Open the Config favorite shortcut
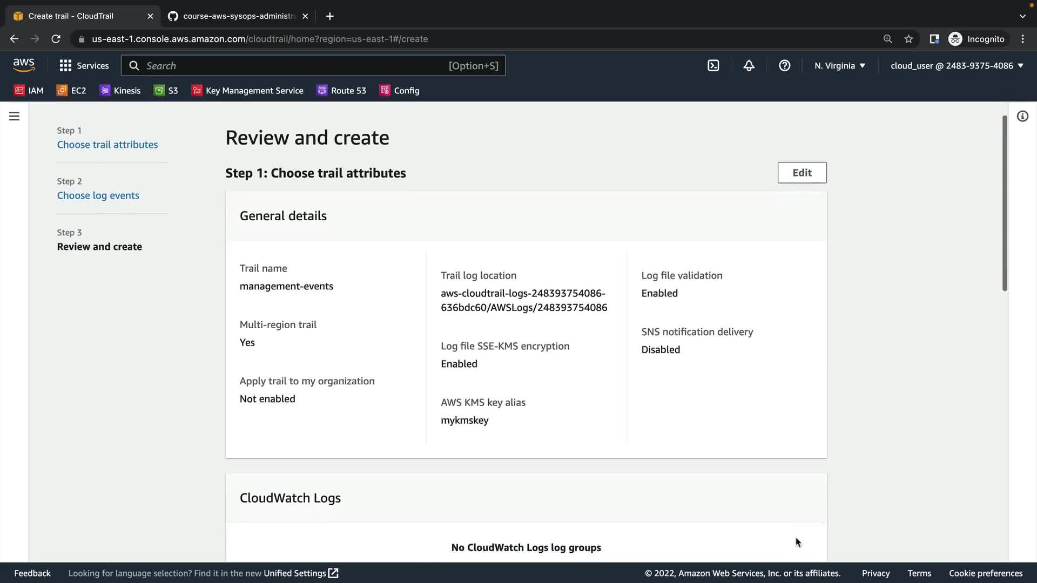Screen dimensions: 1037x583 400,91
